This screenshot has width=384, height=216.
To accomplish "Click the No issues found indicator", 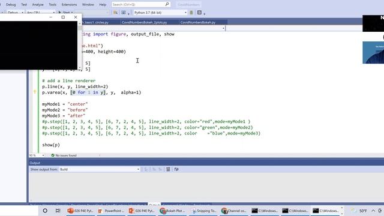I will pyautogui.click(x=64, y=155).
